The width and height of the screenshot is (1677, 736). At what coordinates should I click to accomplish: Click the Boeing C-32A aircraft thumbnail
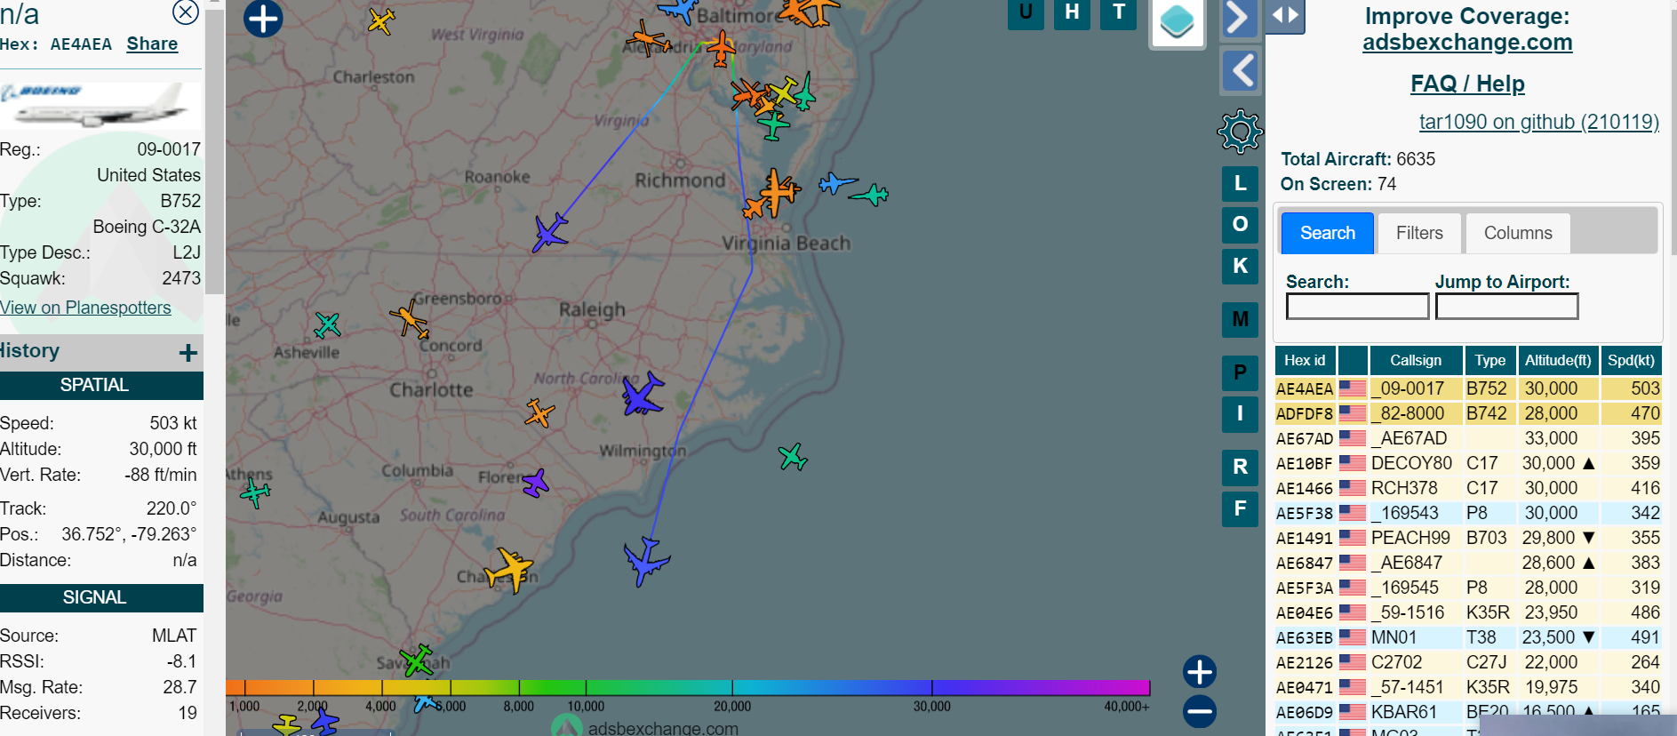tap(101, 105)
